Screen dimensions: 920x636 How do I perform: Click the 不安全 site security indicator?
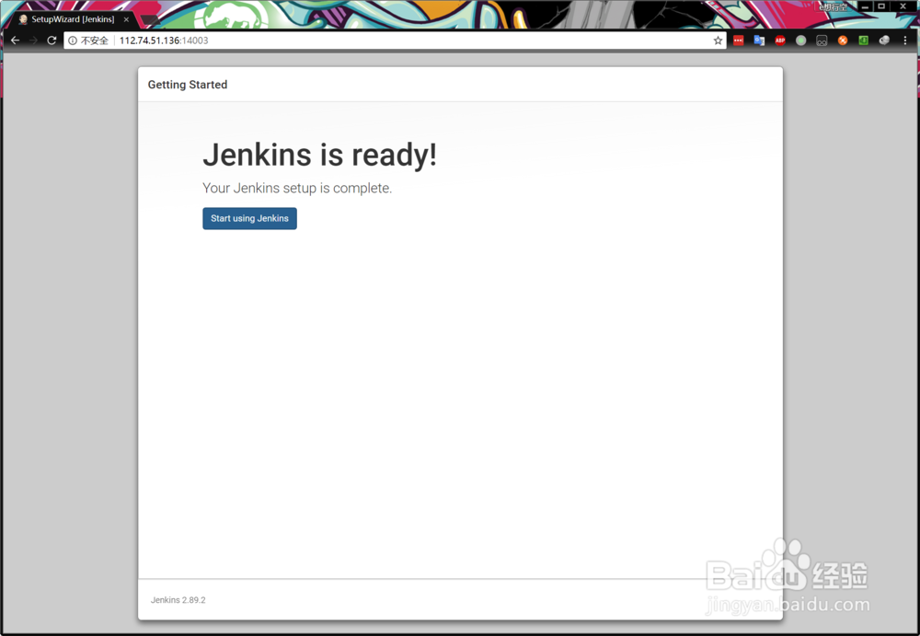coord(88,40)
